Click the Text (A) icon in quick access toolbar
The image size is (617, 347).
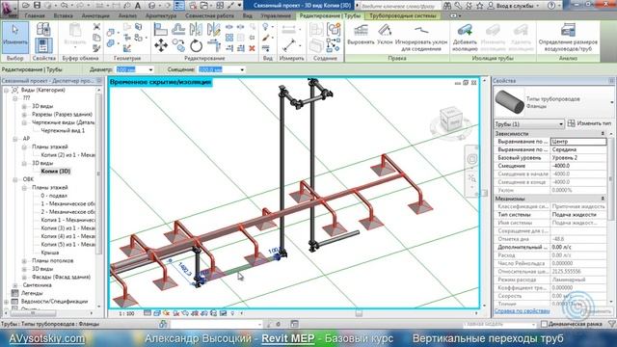coord(138,6)
